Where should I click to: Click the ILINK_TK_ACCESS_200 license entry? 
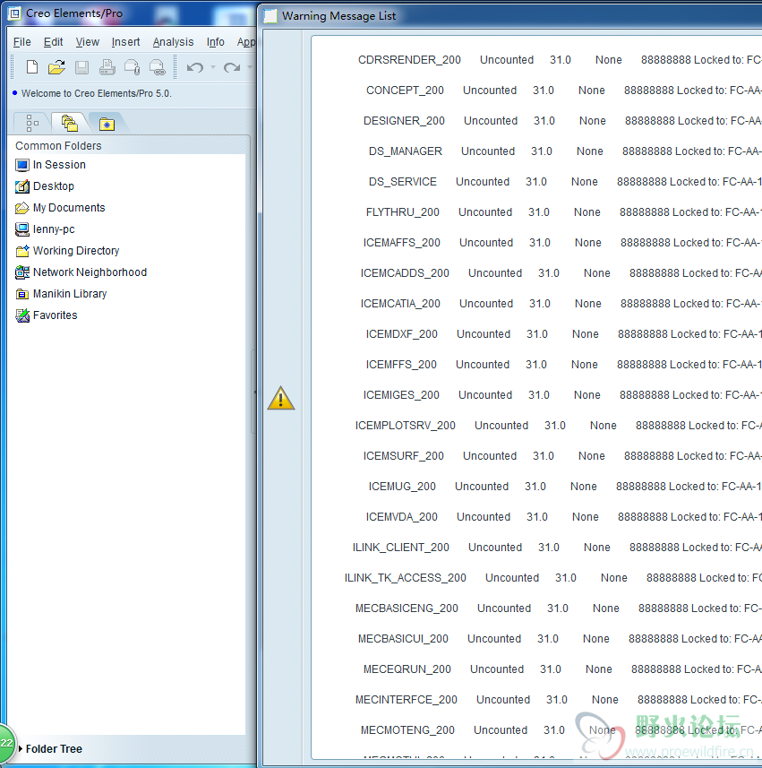(x=405, y=578)
